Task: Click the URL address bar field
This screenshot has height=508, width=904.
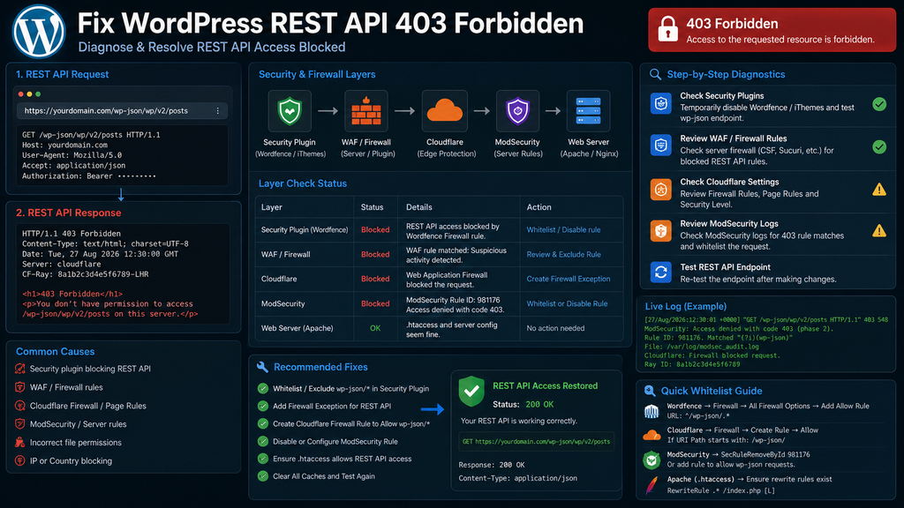Action: pos(122,110)
